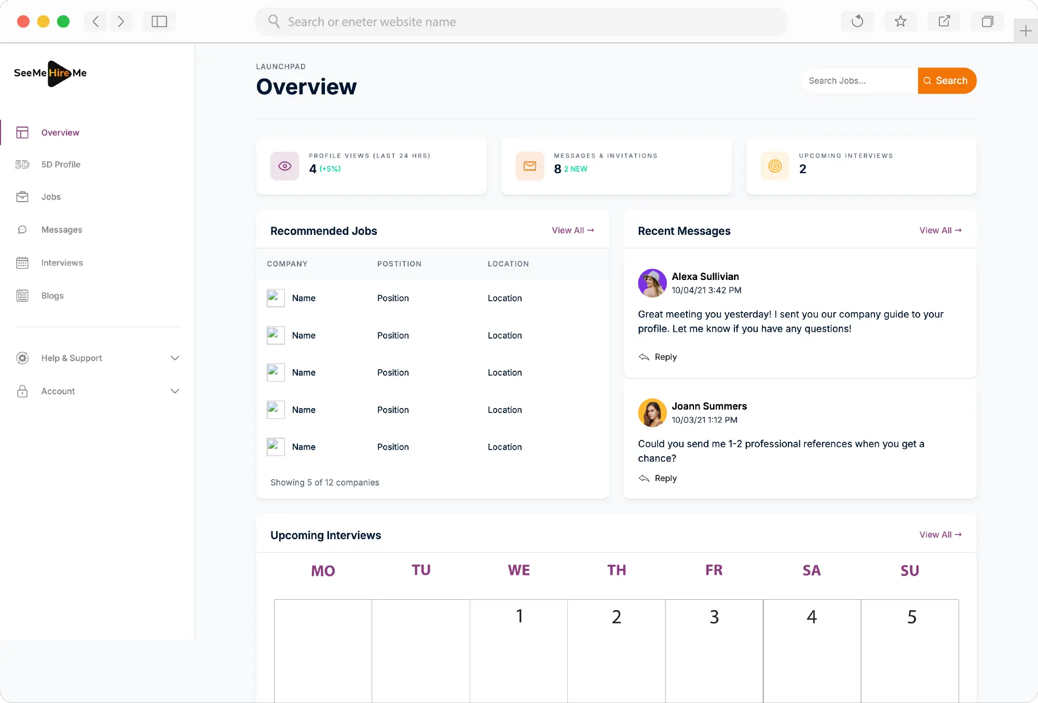The height and width of the screenshot is (703, 1038).
Task: Open Messages via the chat bubble icon
Action: coord(22,230)
